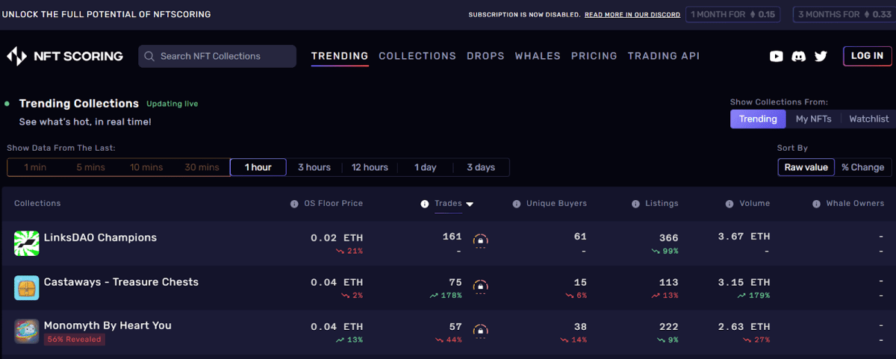Click info icon next to OS Floor Price
The image size is (896, 359).
(x=294, y=204)
